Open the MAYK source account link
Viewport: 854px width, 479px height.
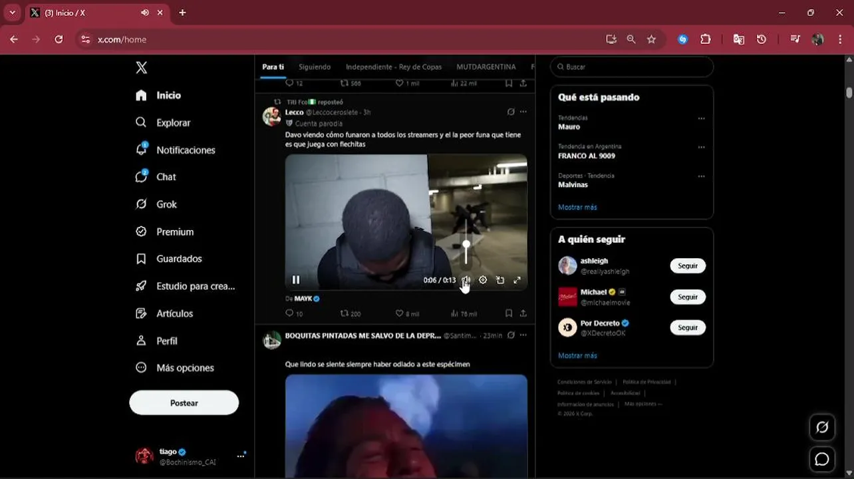point(303,299)
